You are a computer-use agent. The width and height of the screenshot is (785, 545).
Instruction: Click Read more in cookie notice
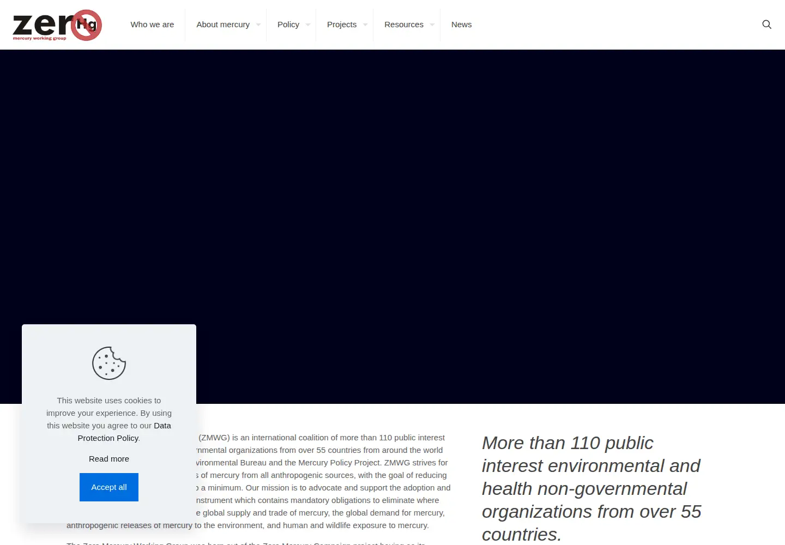click(x=109, y=459)
